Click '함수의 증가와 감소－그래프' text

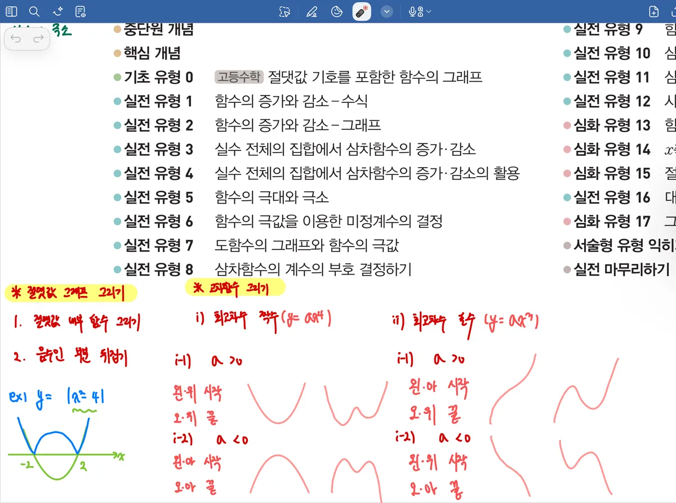(x=298, y=125)
